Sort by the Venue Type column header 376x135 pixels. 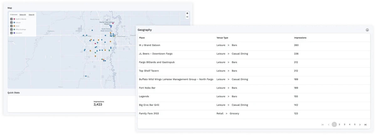(222, 38)
